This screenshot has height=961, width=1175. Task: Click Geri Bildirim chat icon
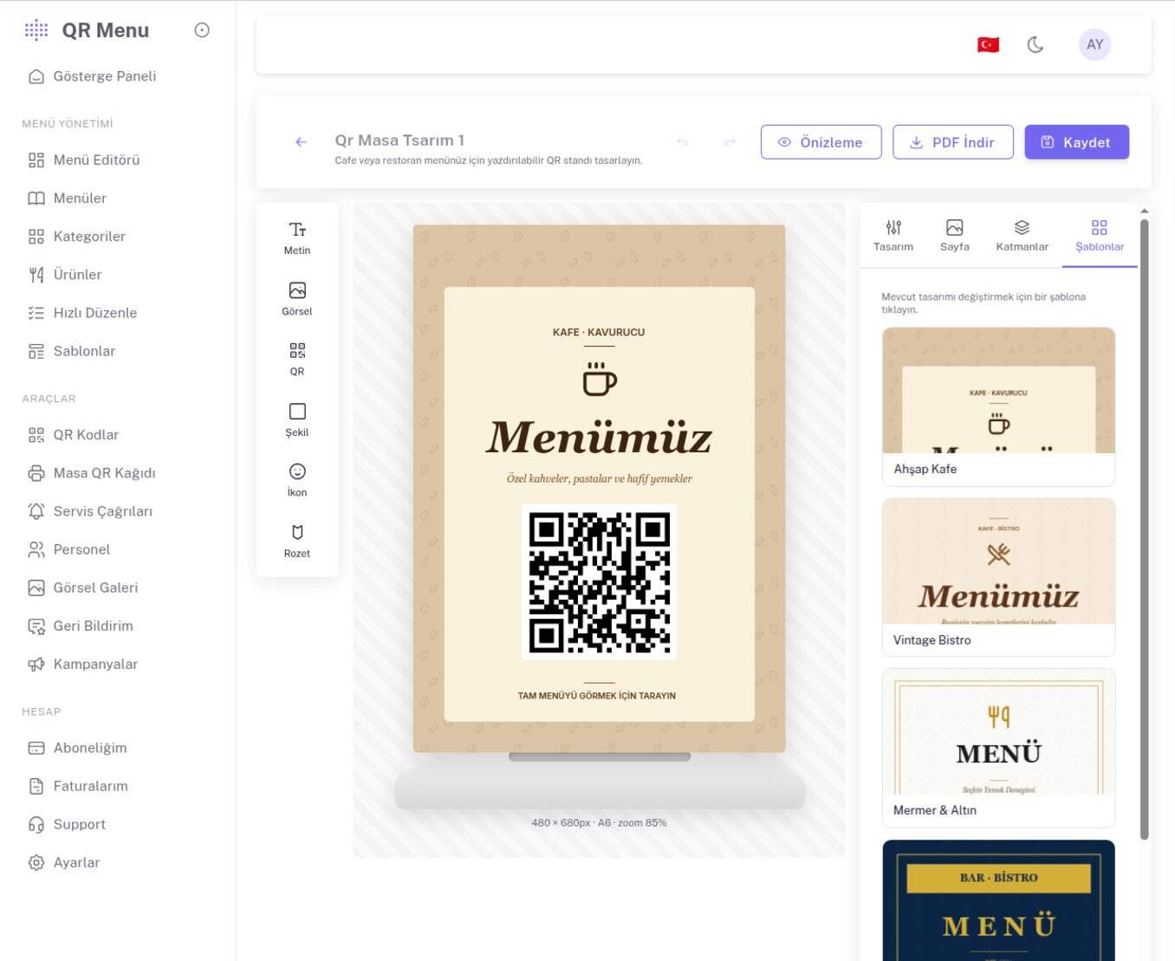click(36, 626)
